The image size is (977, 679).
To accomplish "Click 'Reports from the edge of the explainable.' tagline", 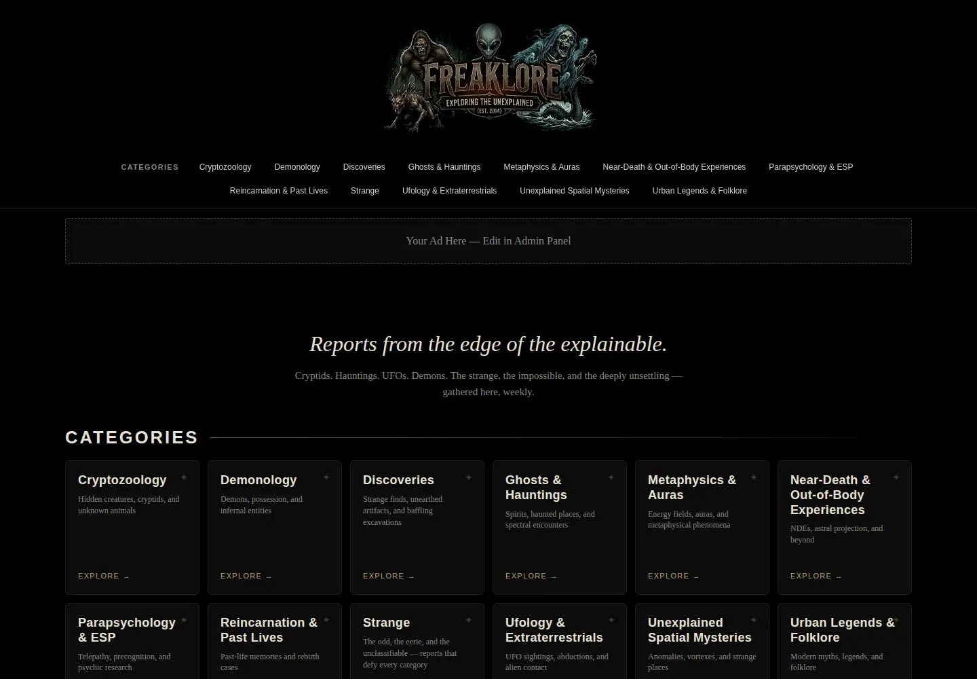I will tap(488, 344).
